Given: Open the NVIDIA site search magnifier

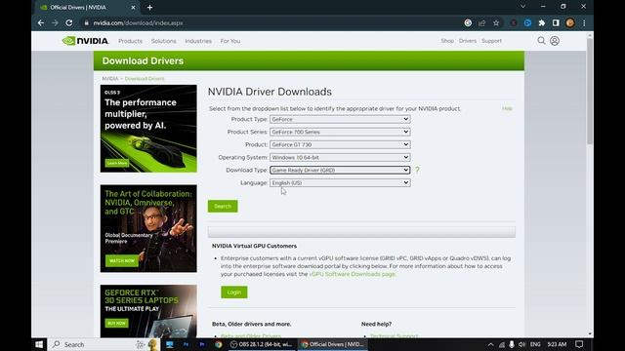Looking at the screenshot, I should pos(541,41).
